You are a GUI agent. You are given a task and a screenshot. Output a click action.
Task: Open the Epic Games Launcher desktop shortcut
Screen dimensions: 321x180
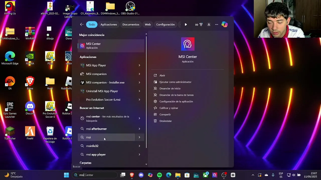coord(10,110)
